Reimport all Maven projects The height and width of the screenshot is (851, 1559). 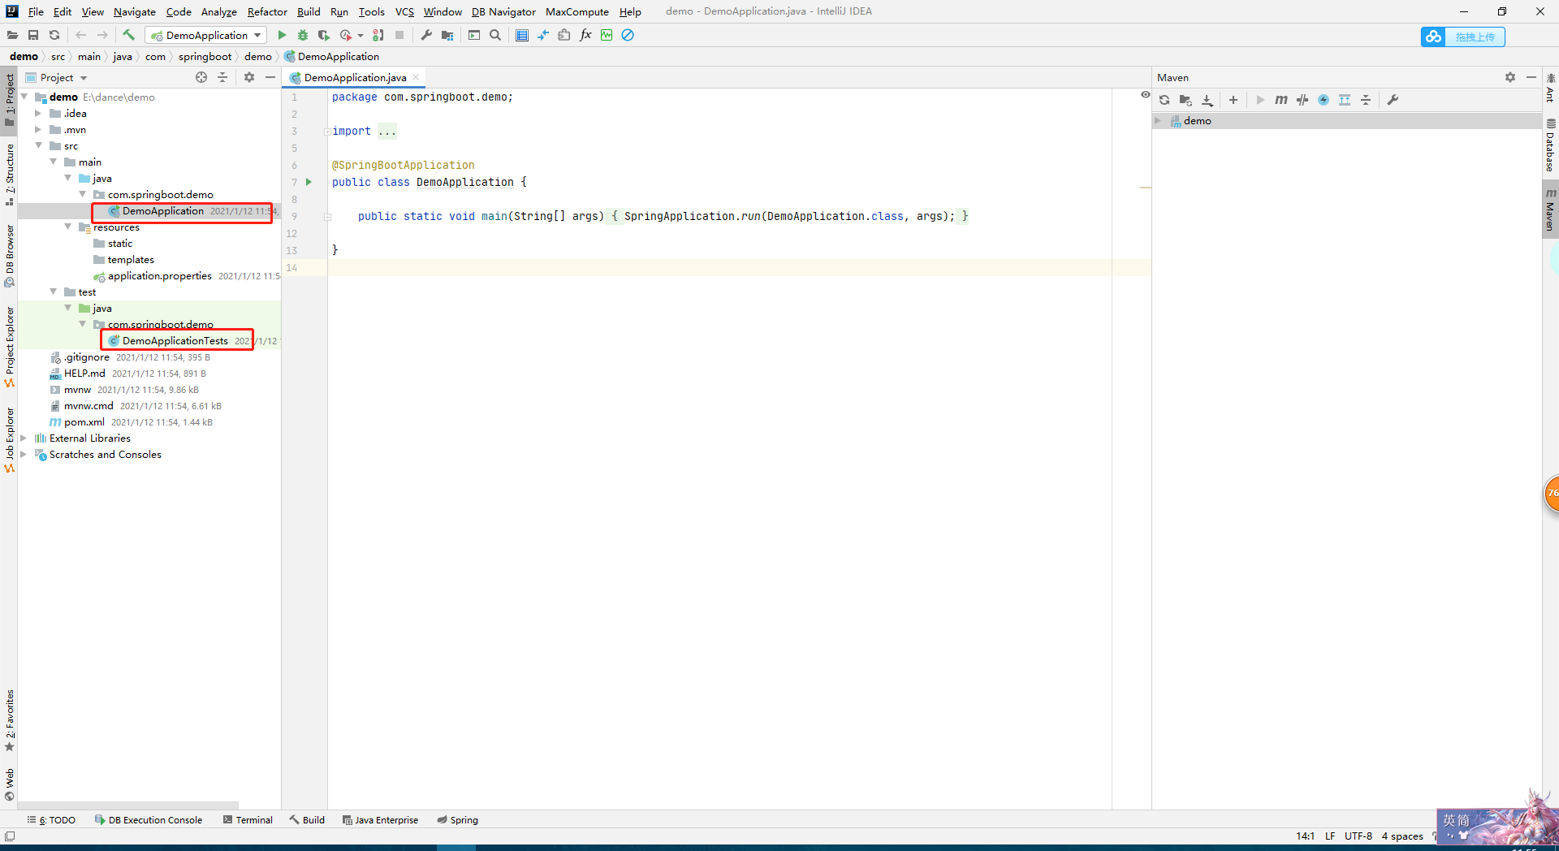click(1164, 100)
